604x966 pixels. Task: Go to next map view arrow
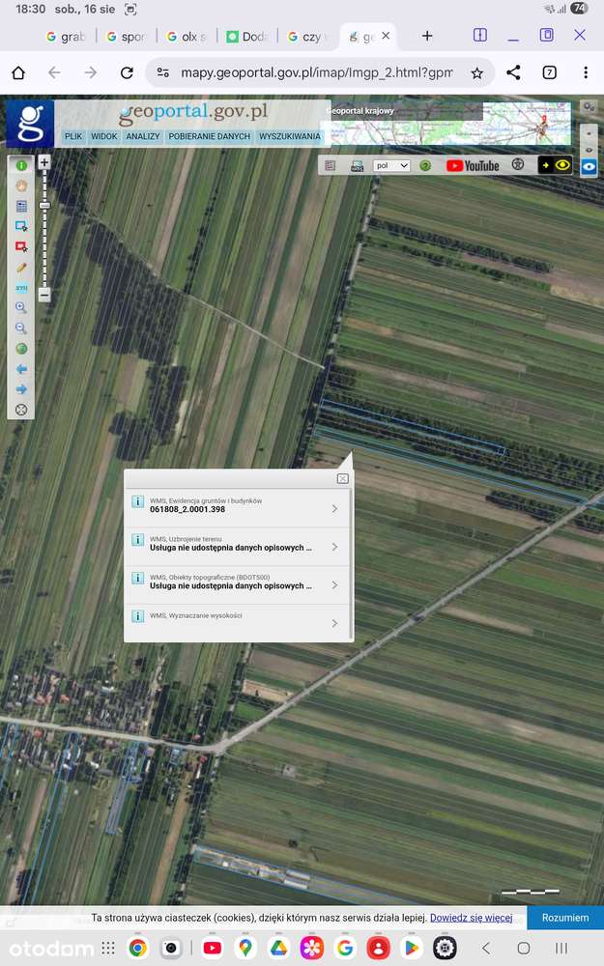pos(21,389)
